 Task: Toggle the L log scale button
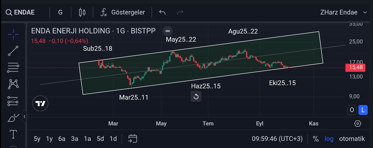point(363,109)
